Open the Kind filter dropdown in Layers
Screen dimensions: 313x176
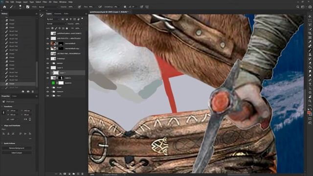[x=53, y=19]
